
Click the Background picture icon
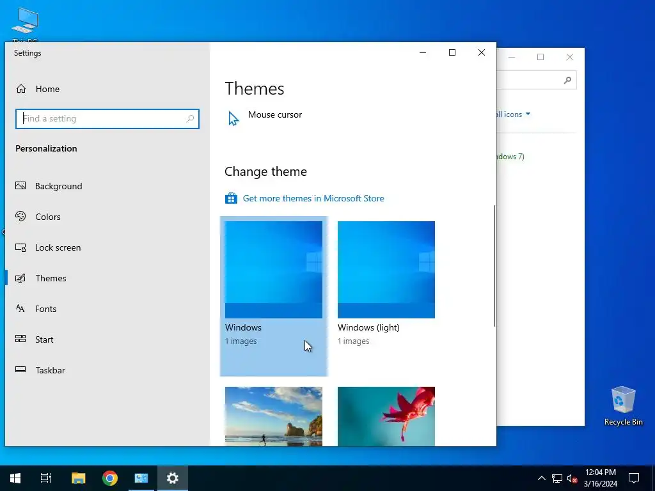coord(20,186)
